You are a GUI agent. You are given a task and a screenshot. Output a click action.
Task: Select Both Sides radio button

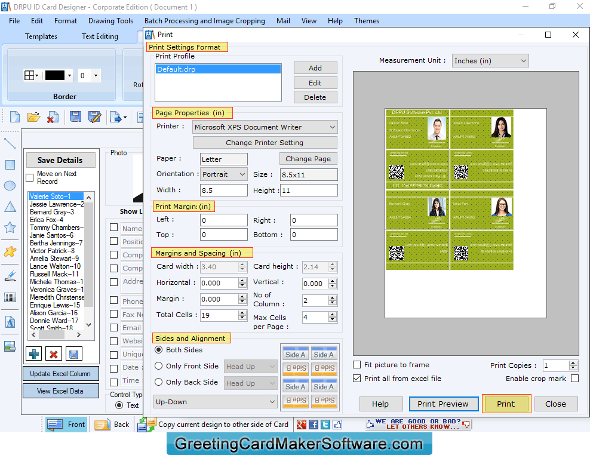coord(159,350)
